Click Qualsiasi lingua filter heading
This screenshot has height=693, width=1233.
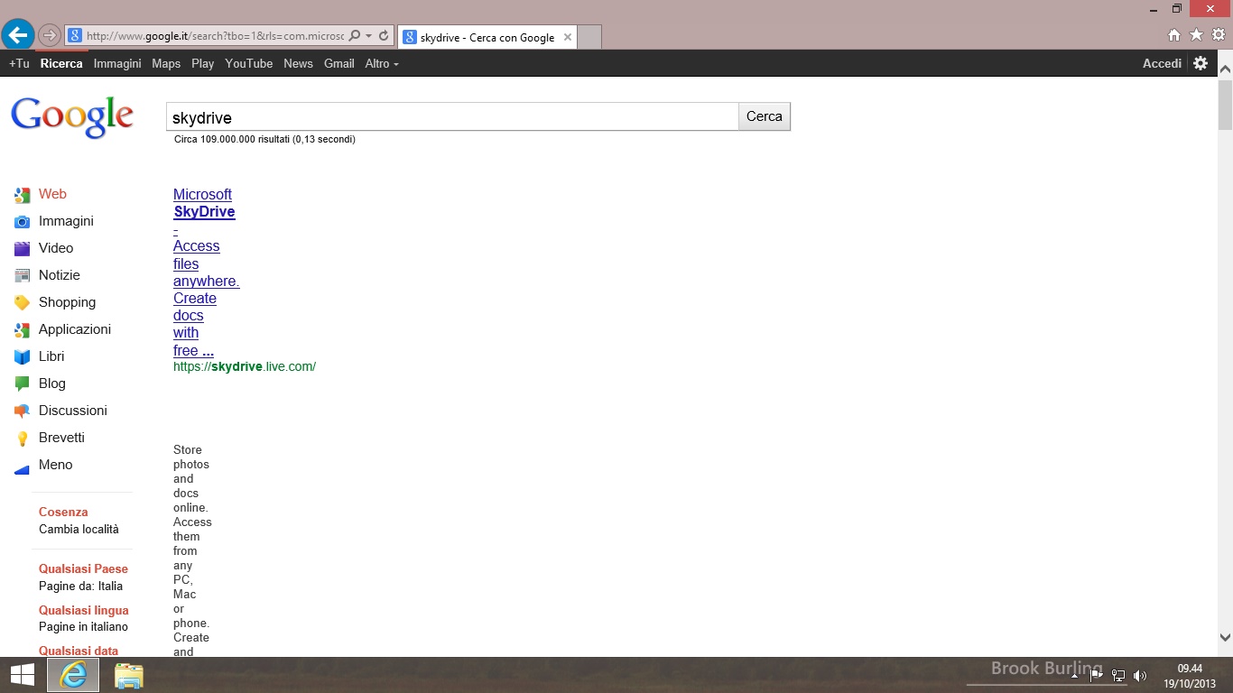point(84,611)
